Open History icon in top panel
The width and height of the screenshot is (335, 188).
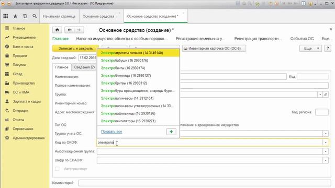coord(25,16)
